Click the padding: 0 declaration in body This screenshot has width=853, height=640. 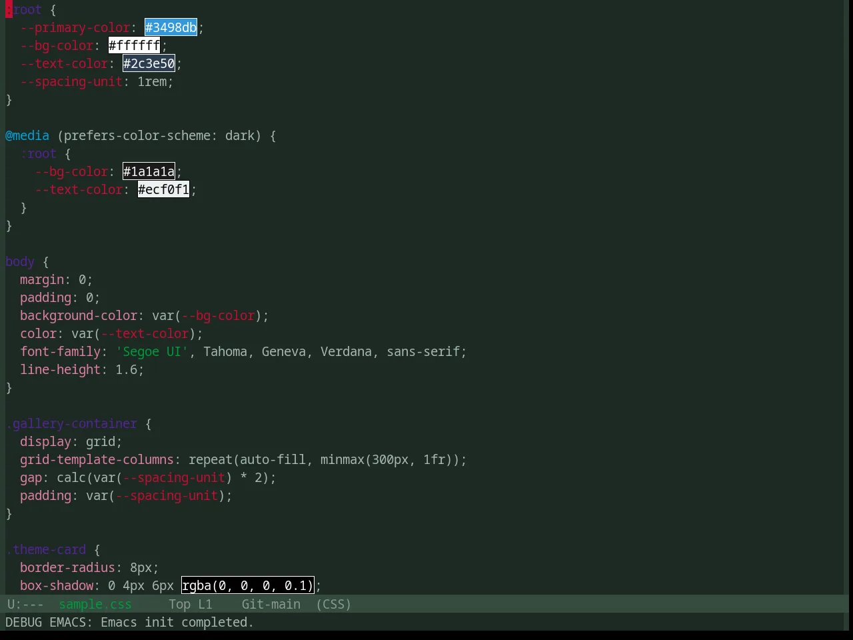[x=60, y=297]
